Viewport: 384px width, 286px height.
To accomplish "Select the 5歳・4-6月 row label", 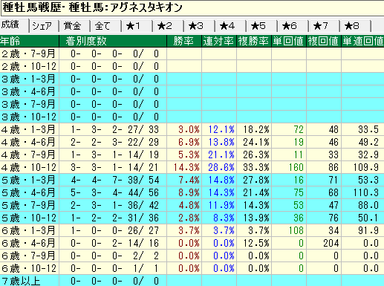I will pos(29,192).
